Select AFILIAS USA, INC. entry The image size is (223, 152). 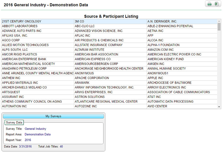(38, 35)
